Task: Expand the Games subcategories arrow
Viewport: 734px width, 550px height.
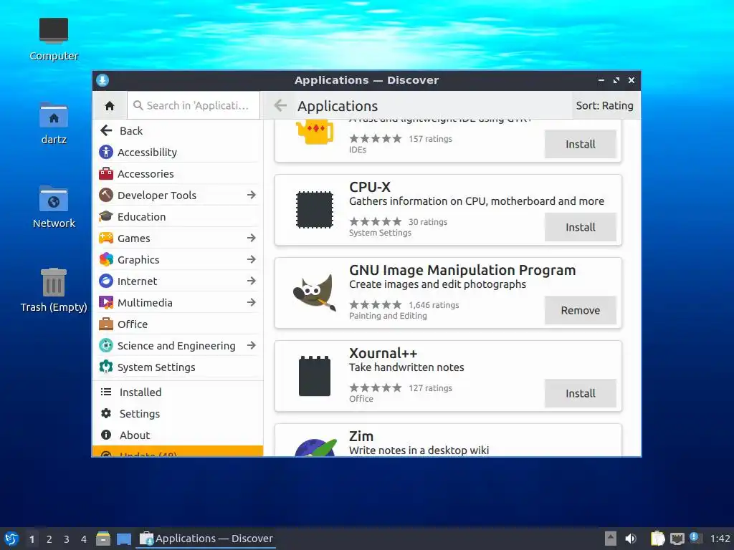Action: pos(252,238)
